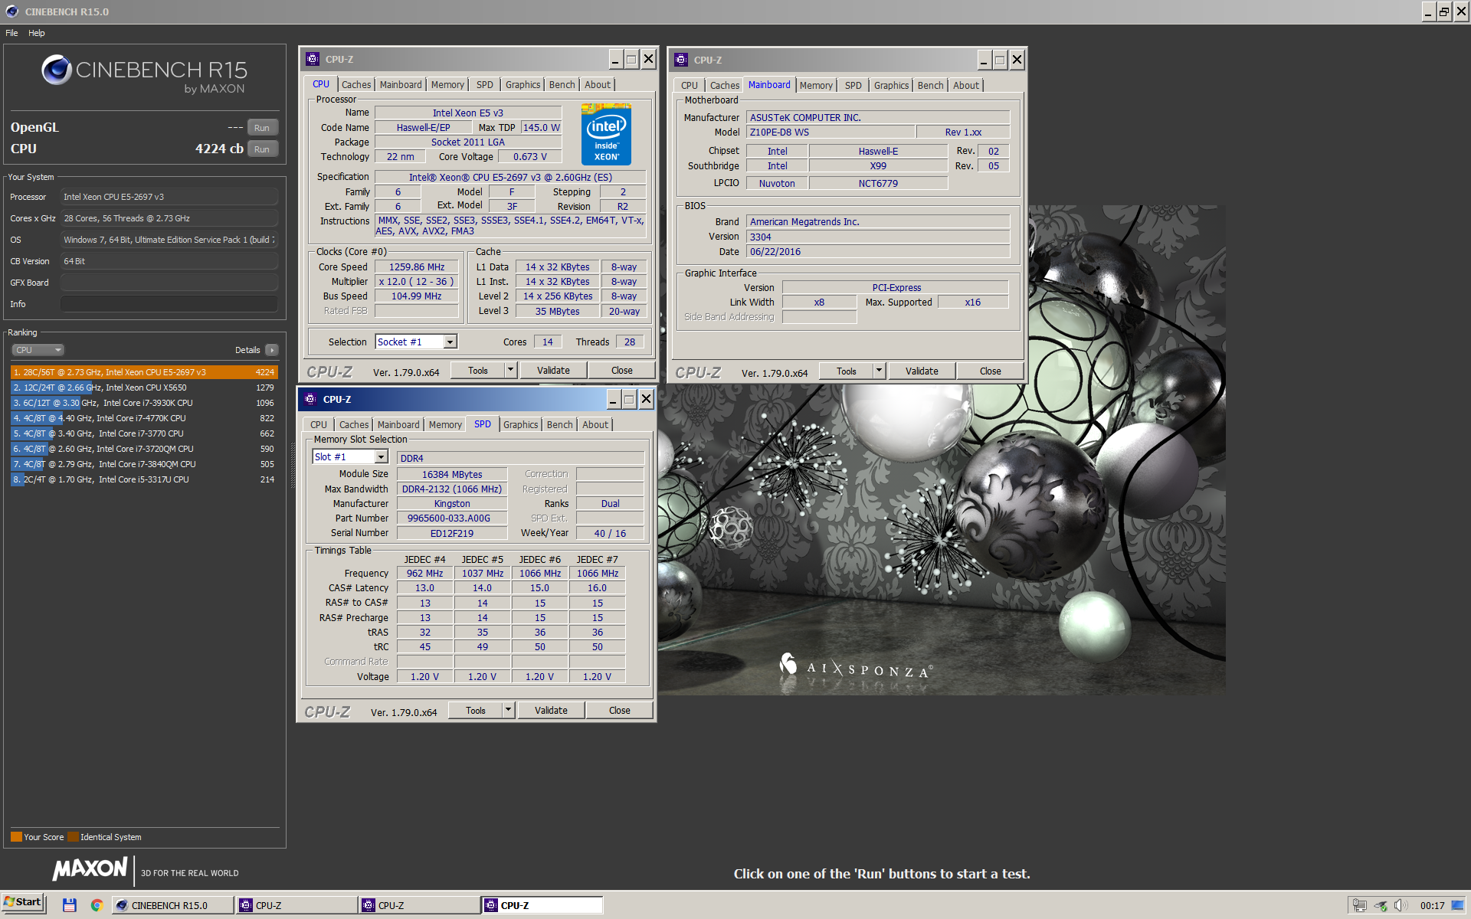Click the active third CPU-Z taskbar button

coord(542,905)
